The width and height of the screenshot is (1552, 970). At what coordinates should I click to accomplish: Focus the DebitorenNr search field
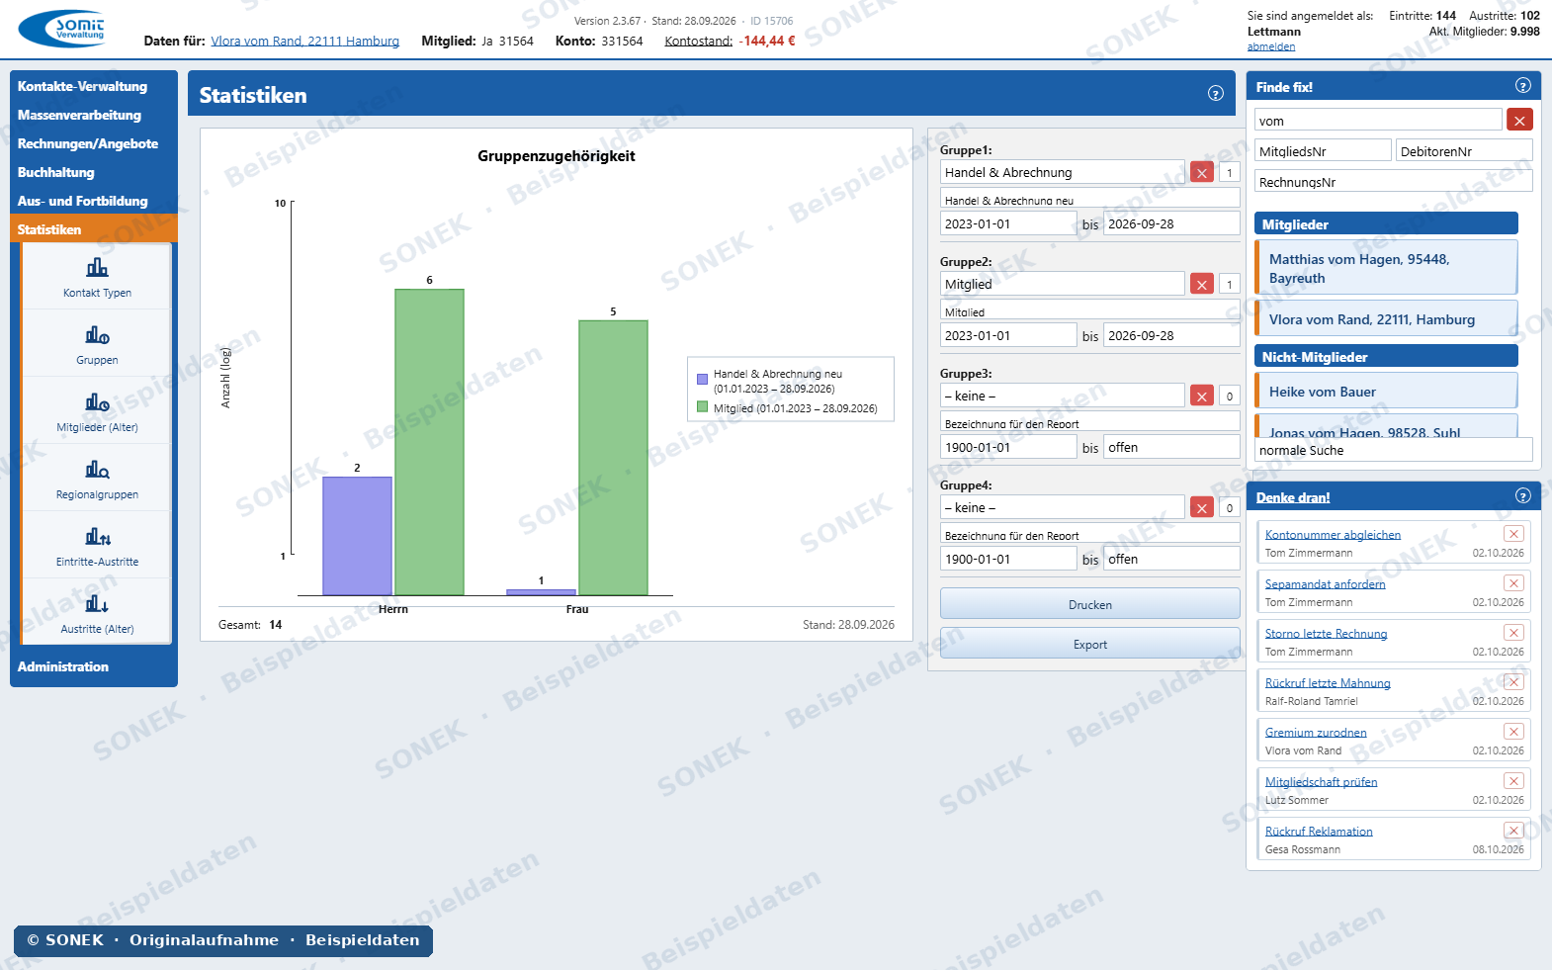[1464, 151]
